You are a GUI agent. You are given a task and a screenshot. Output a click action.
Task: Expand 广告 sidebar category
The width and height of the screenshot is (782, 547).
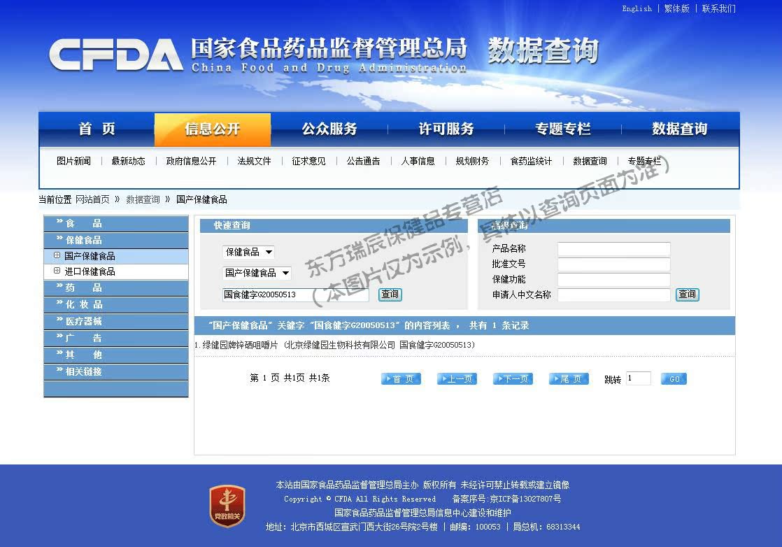point(115,338)
